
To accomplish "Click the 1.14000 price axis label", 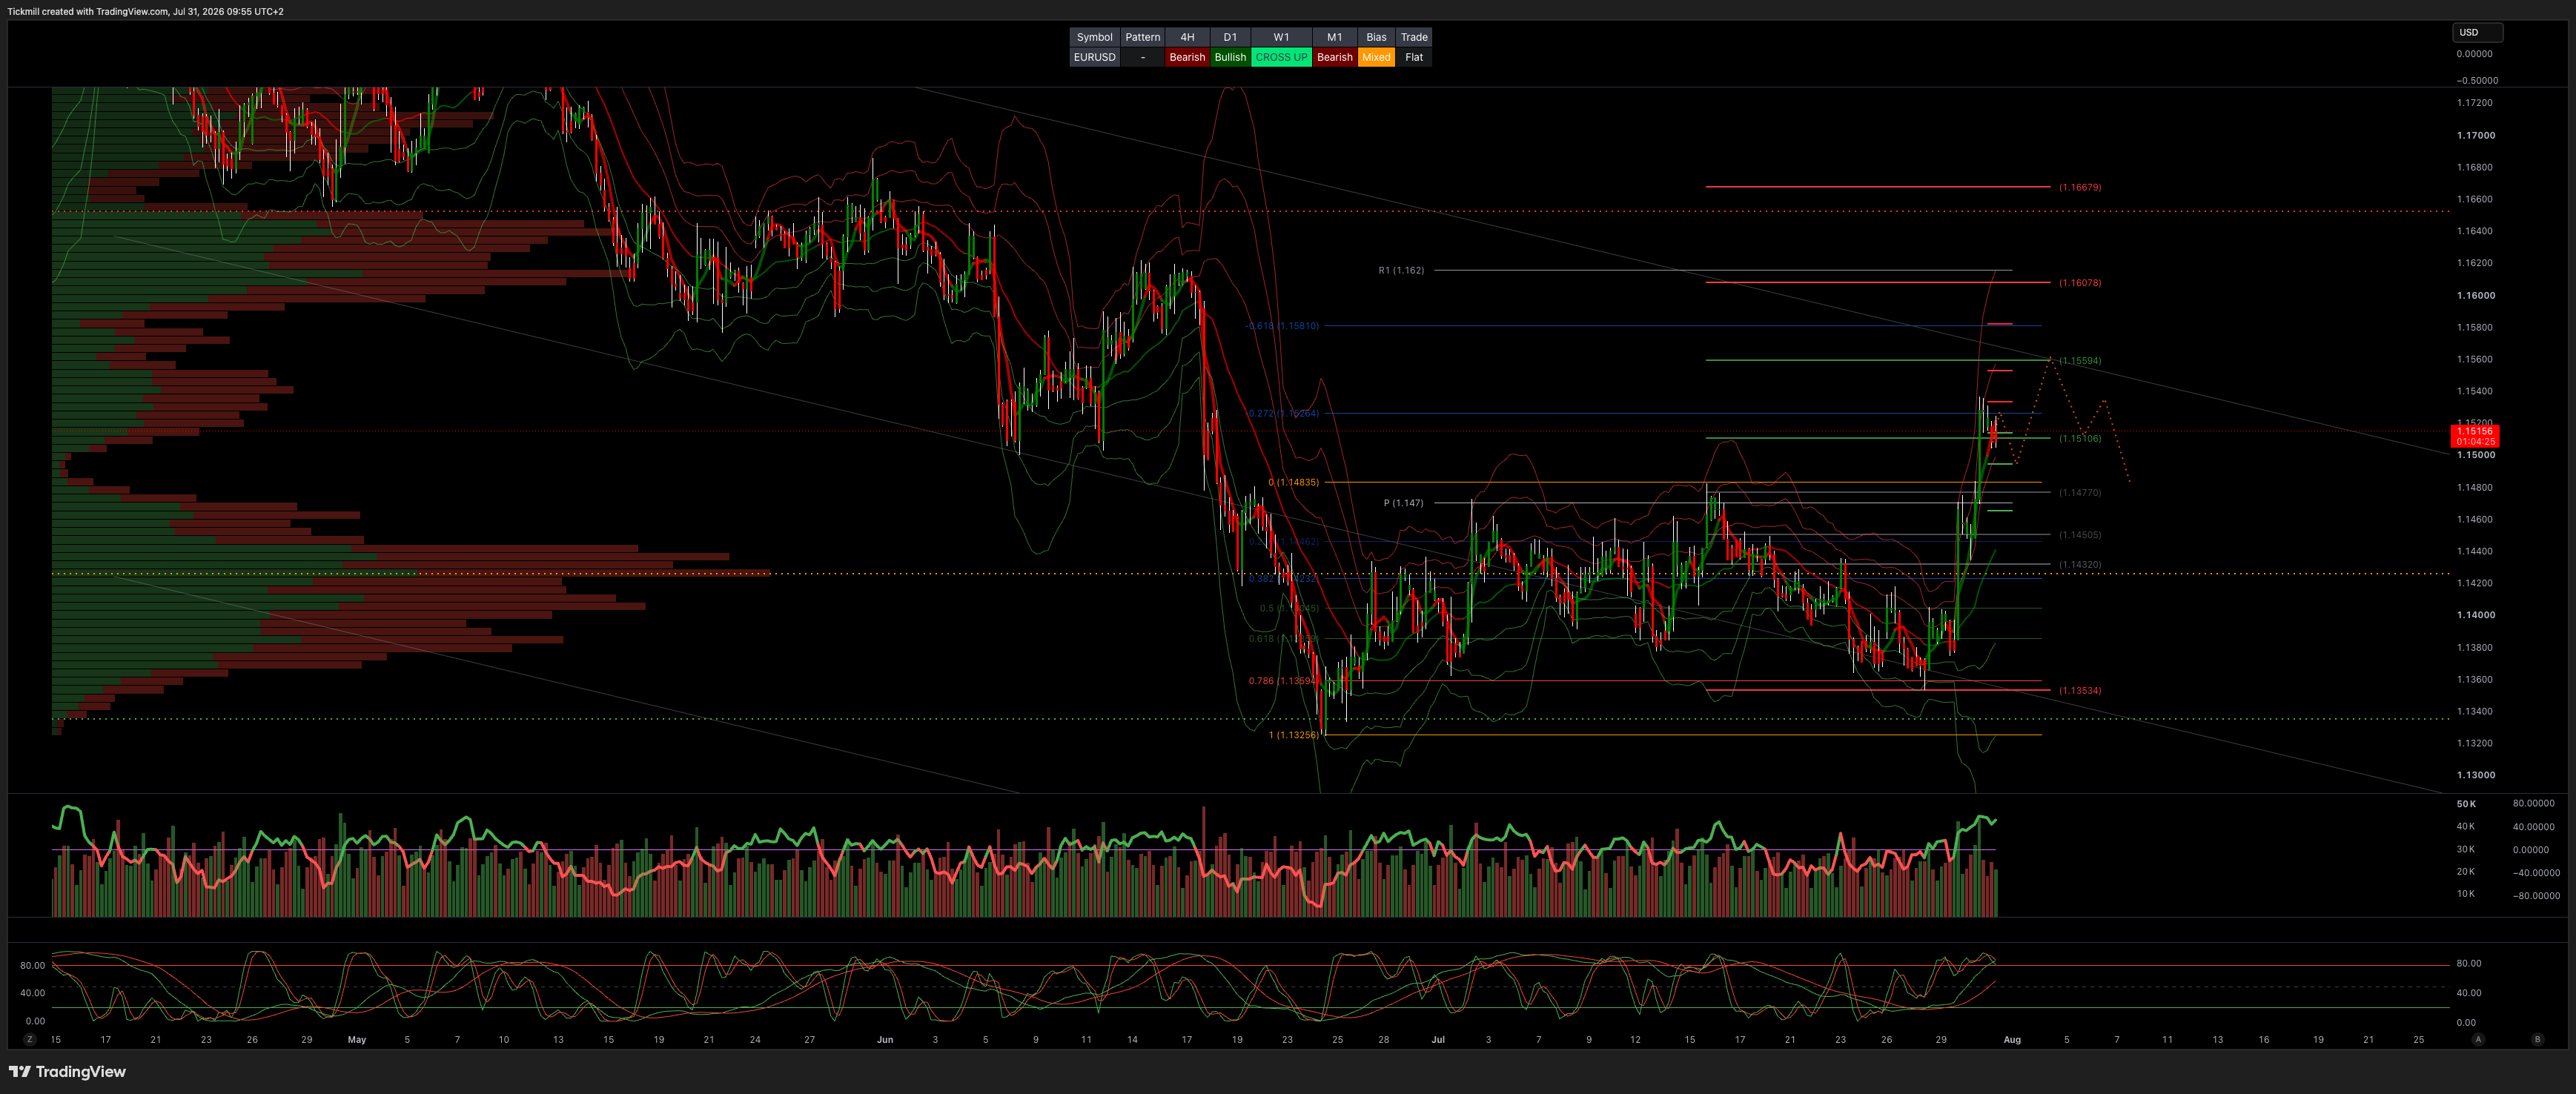I will click(x=2476, y=615).
